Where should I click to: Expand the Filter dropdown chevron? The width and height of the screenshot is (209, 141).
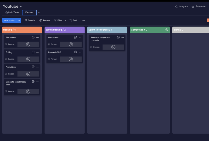65,20
